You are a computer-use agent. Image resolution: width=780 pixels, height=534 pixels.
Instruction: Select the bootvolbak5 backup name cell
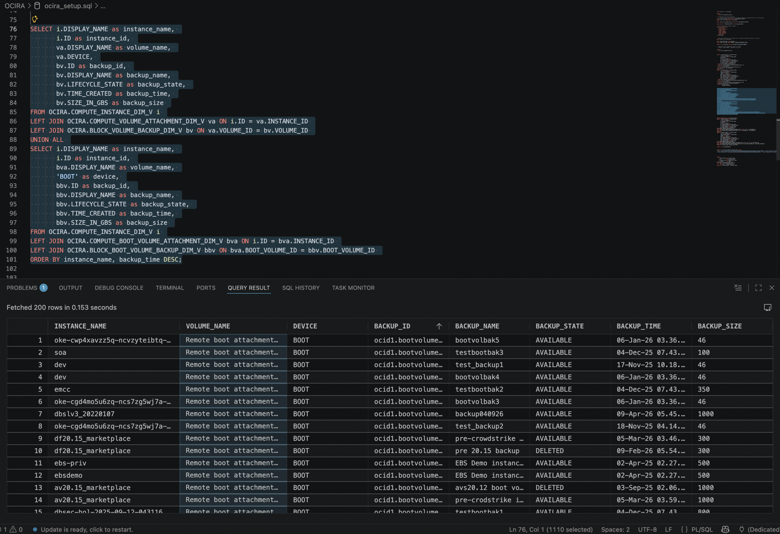click(477, 340)
